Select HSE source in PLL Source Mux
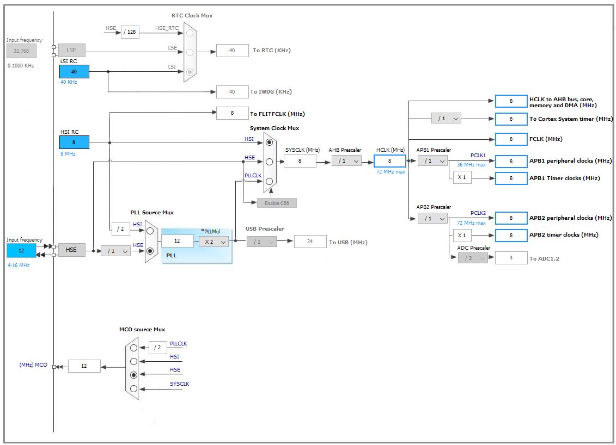Screen dimensions: 616x445 click(150, 251)
